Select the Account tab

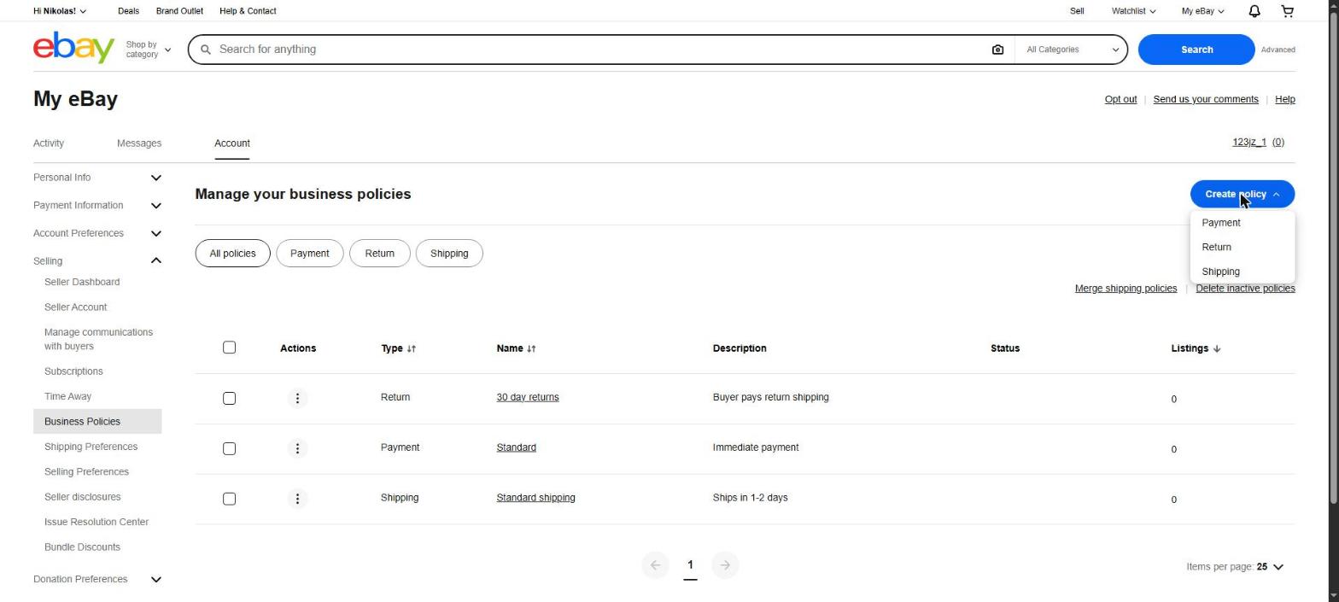[232, 143]
